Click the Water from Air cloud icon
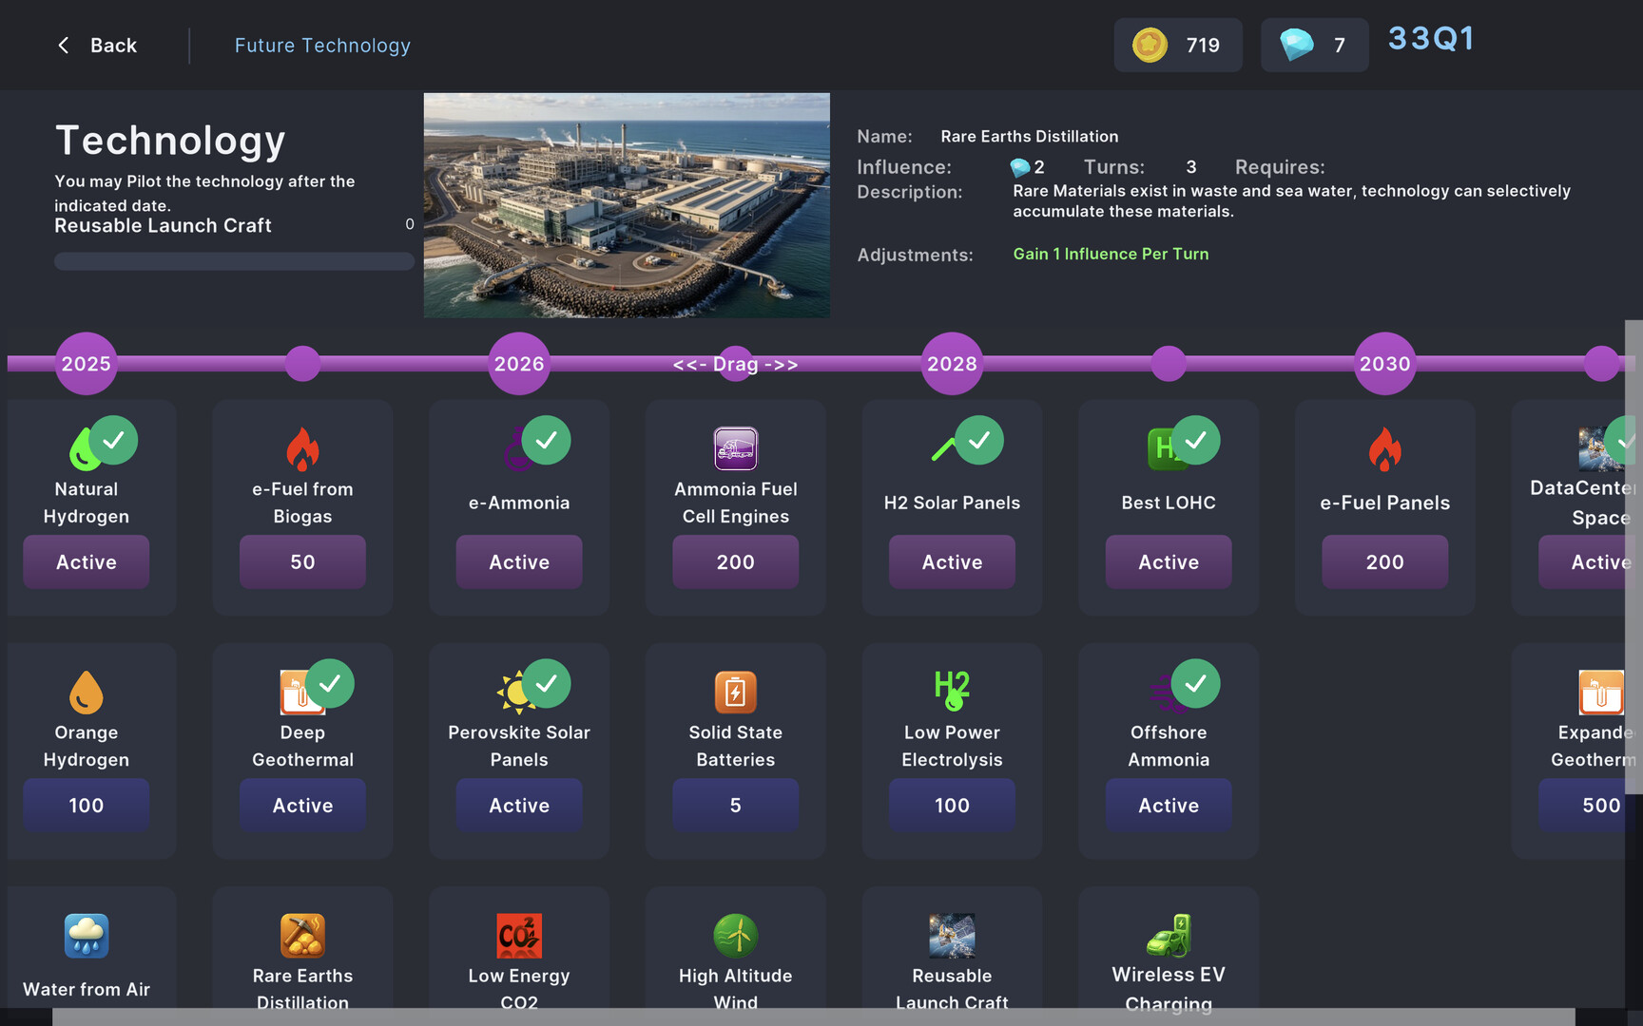This screenshot has height=1026, width=1643. point(87,936)
